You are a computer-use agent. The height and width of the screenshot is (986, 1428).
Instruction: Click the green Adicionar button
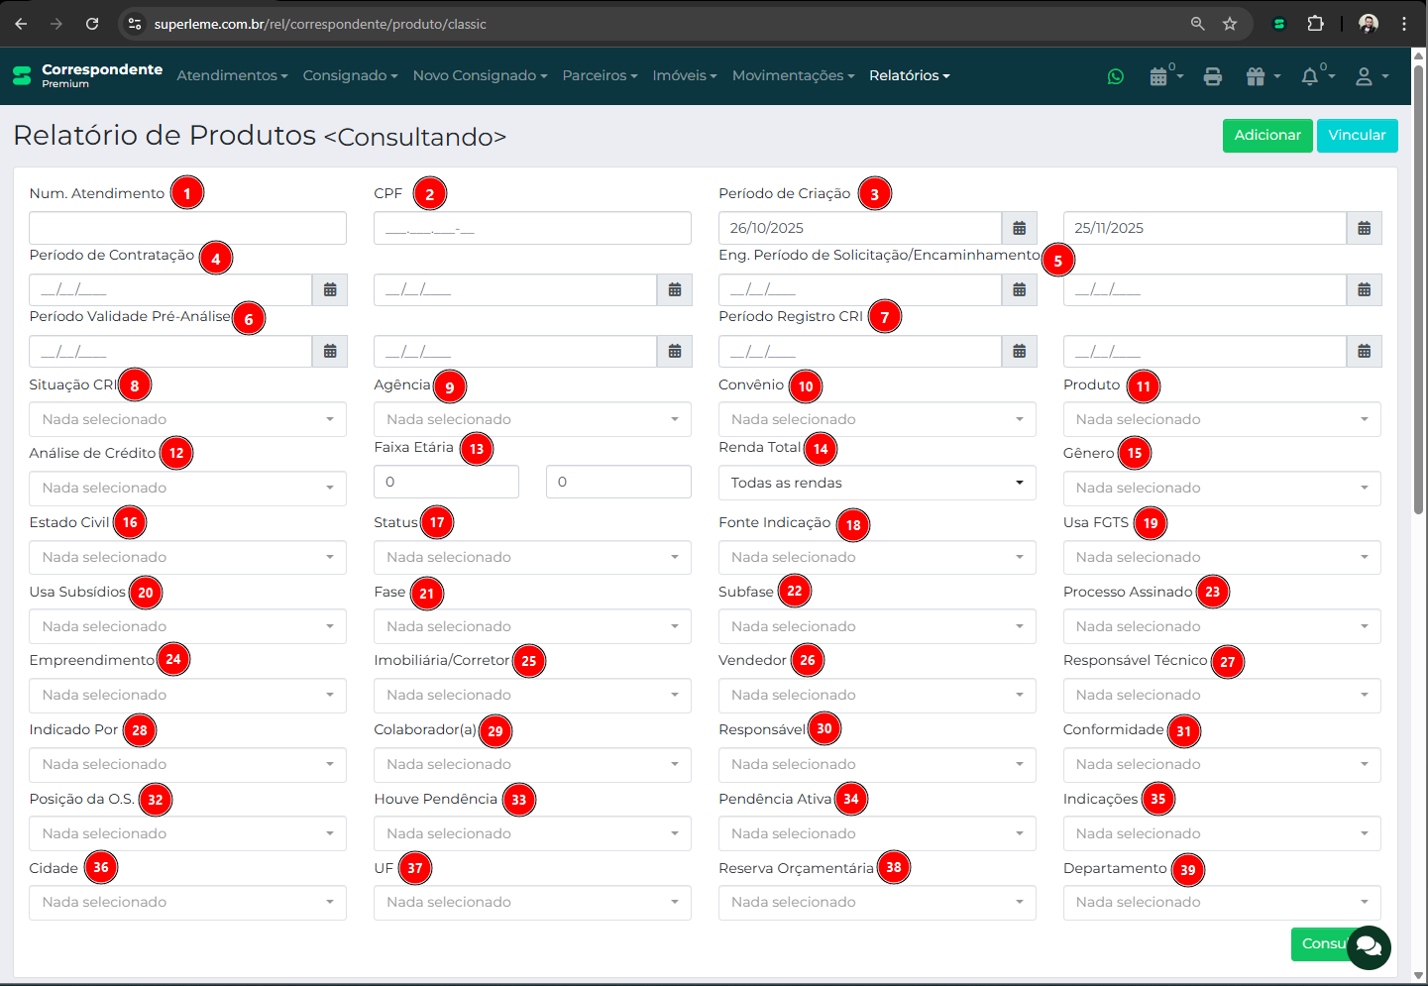(1266, 136)
